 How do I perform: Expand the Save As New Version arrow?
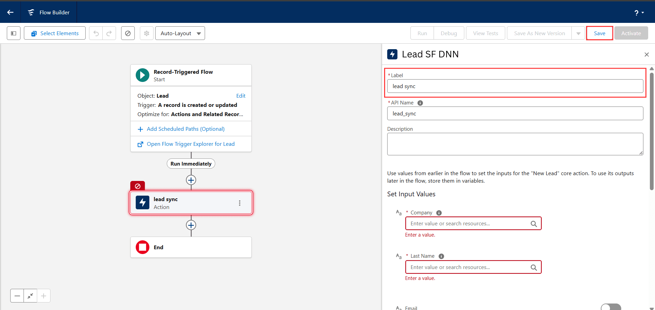click(x=578, y=33)
